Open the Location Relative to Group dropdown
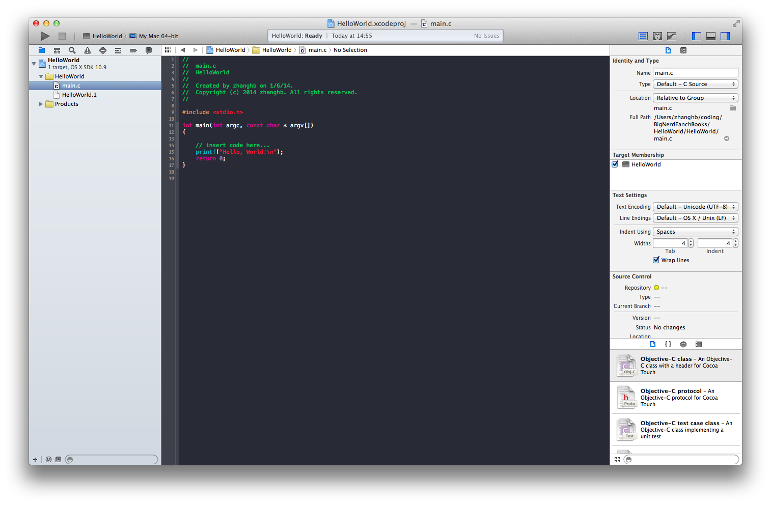The height and width of the screenshot is (505, 771). click(x=696, y=98)
